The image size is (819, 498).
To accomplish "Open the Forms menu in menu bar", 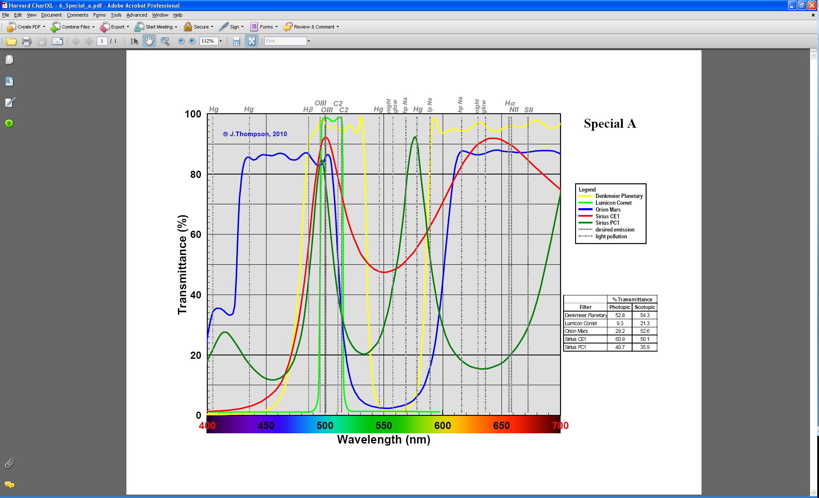I will click(100, 15).
